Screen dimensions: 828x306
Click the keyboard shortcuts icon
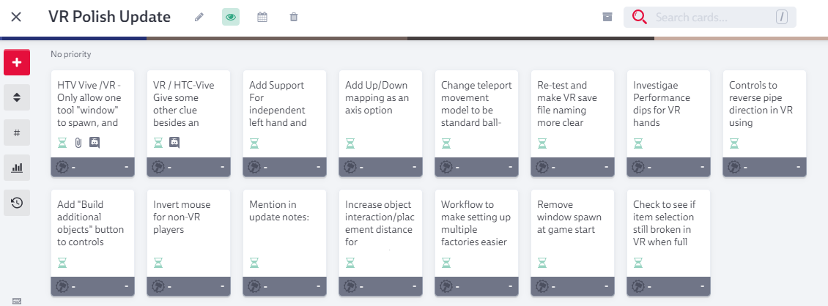click(17, 301)
